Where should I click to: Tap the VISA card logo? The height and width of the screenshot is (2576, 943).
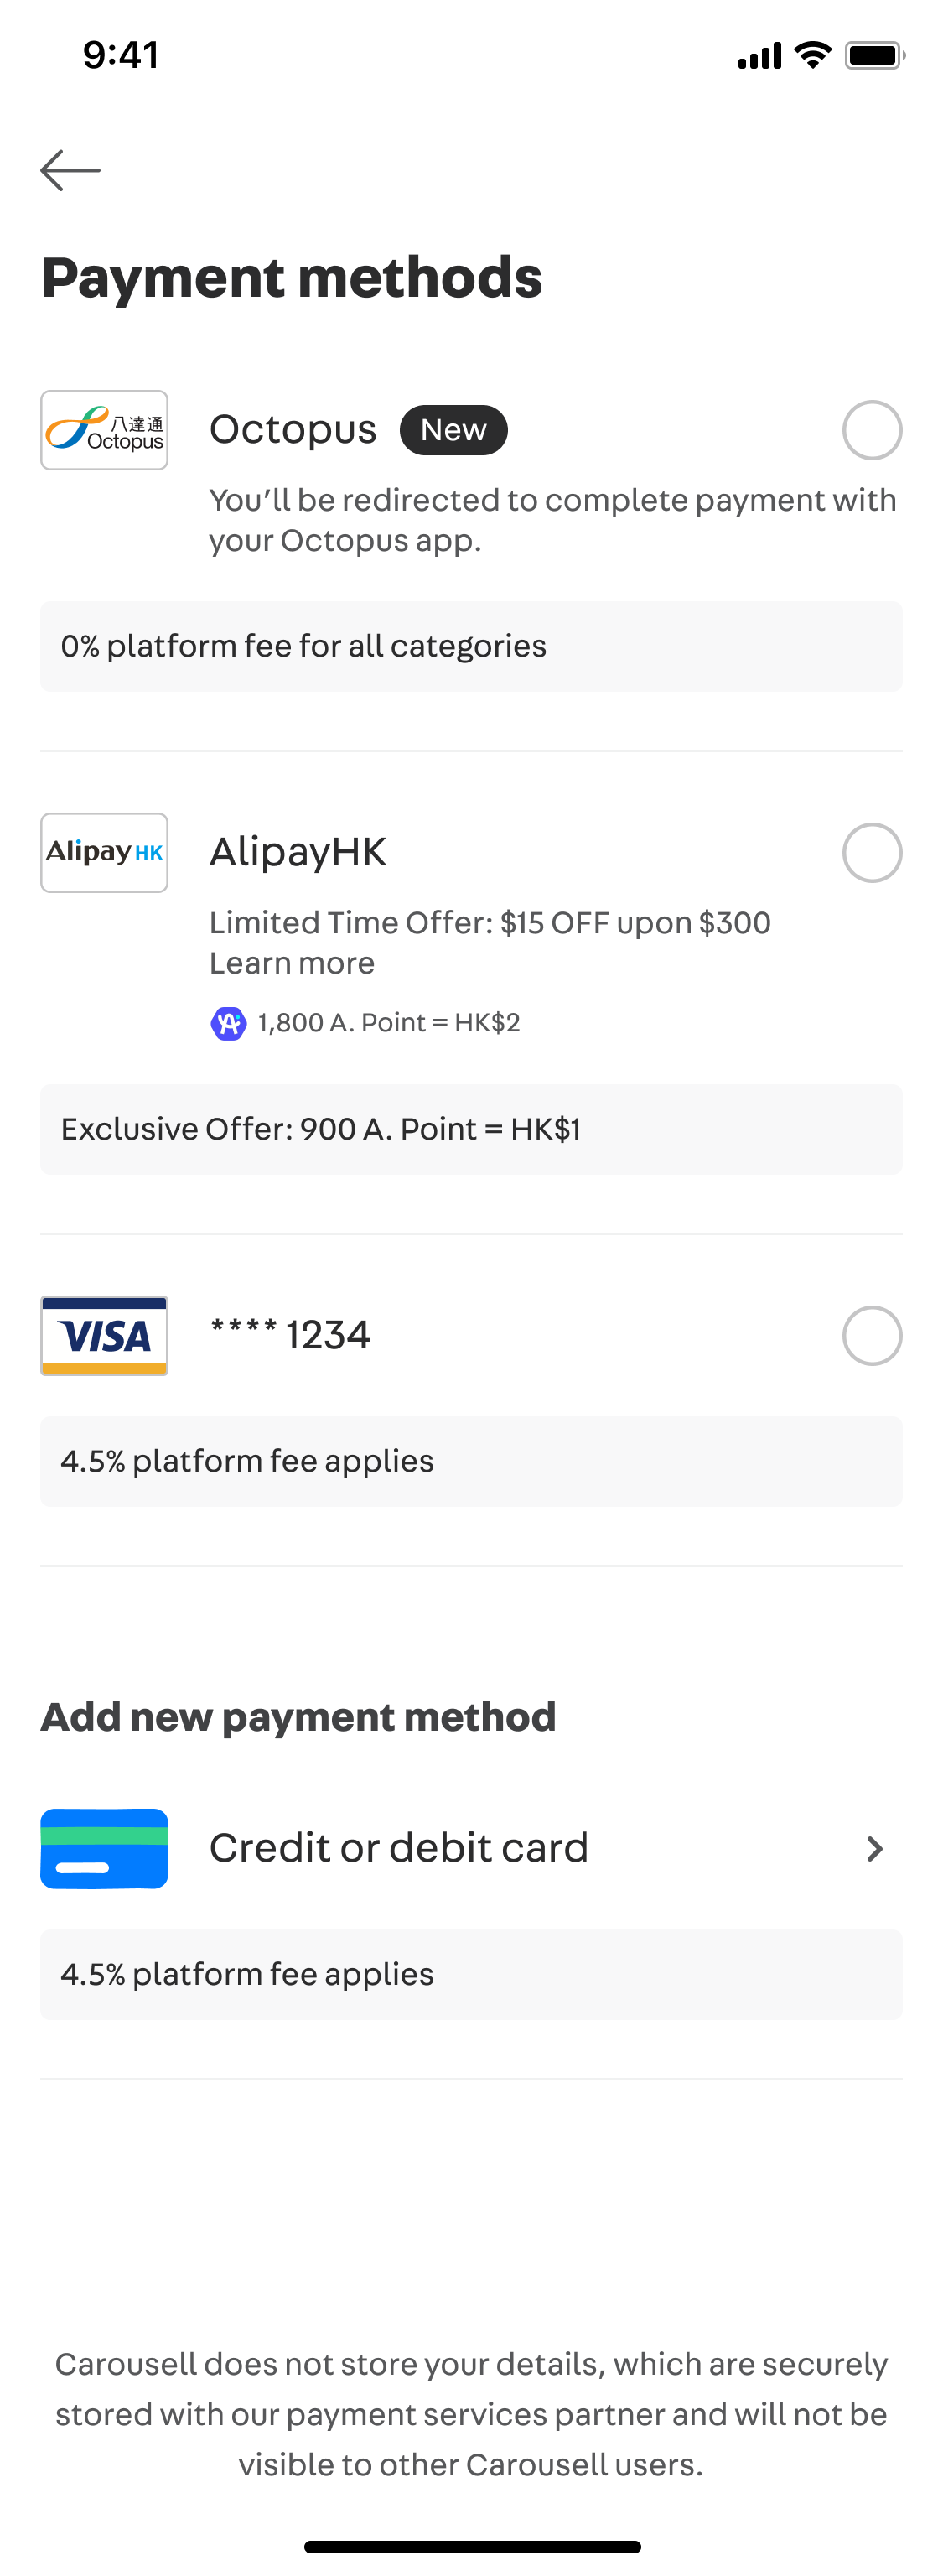coord(104,1336)
